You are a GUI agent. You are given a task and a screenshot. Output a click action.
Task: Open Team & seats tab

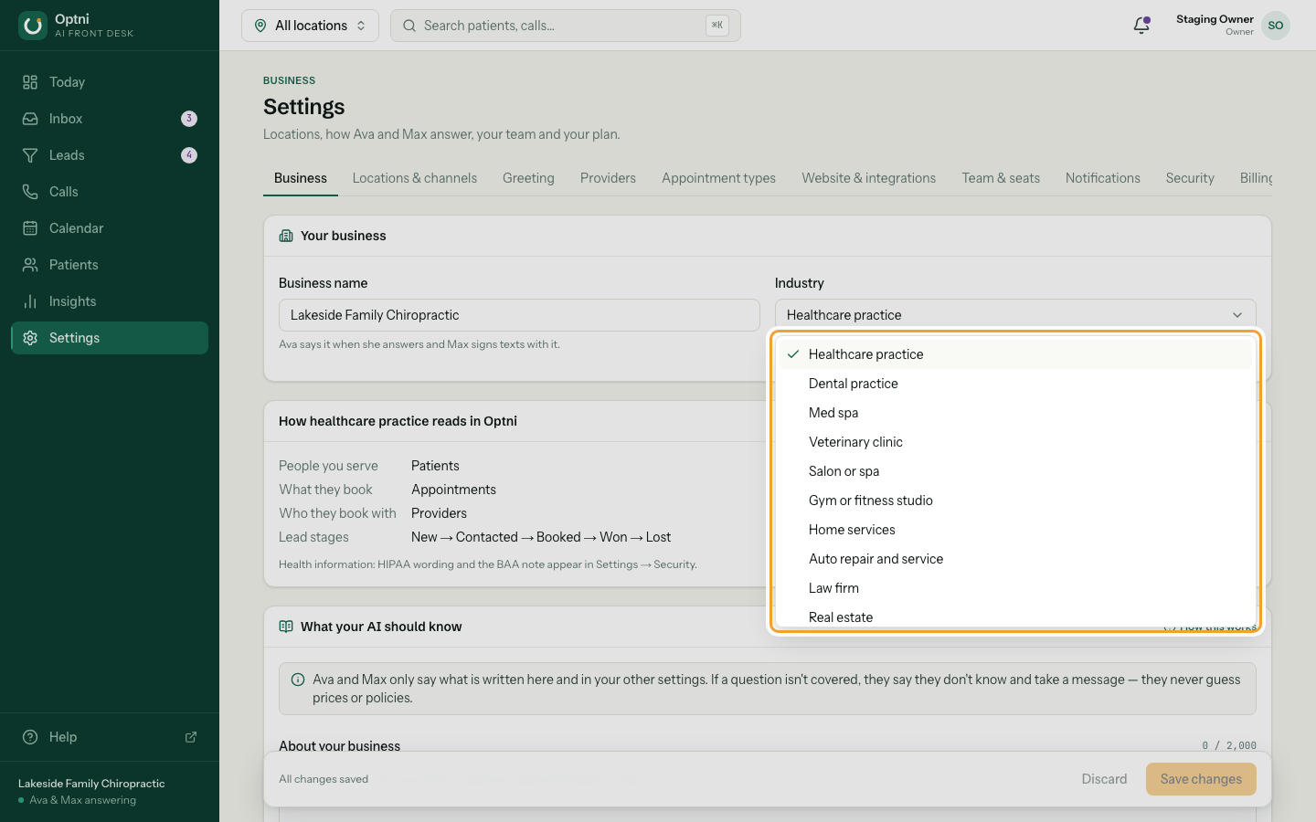1001,178
